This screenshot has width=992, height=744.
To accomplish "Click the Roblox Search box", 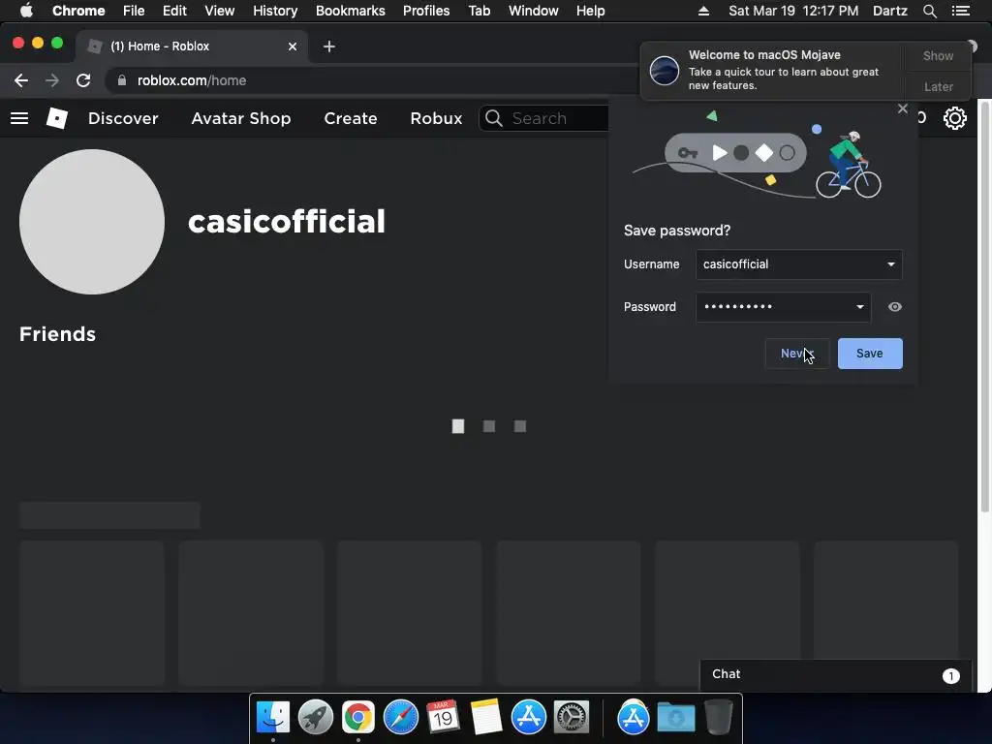I will click(544, 118).
